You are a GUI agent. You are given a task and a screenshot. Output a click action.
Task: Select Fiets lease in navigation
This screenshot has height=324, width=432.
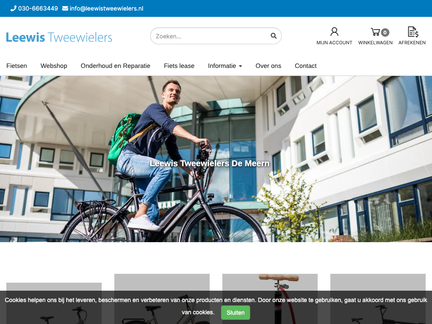pyautogui.click(x=179, y=66)
